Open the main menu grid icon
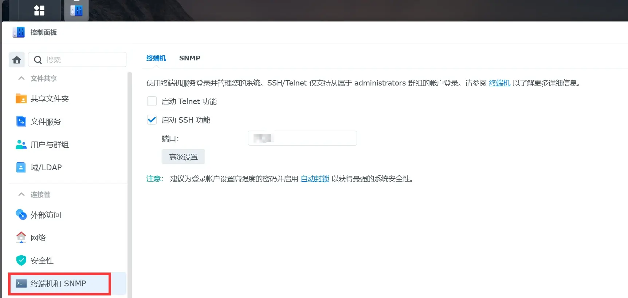Viewport: 628px width, 298px height. pyautogui.click(x=39, y=10)
